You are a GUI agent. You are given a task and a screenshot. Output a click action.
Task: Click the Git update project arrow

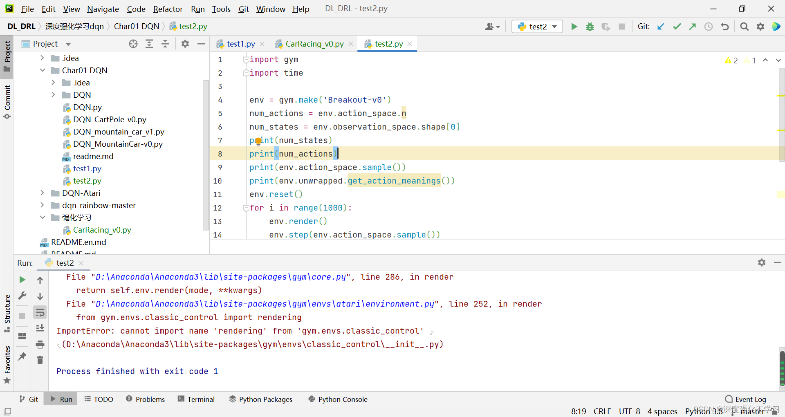661,27
